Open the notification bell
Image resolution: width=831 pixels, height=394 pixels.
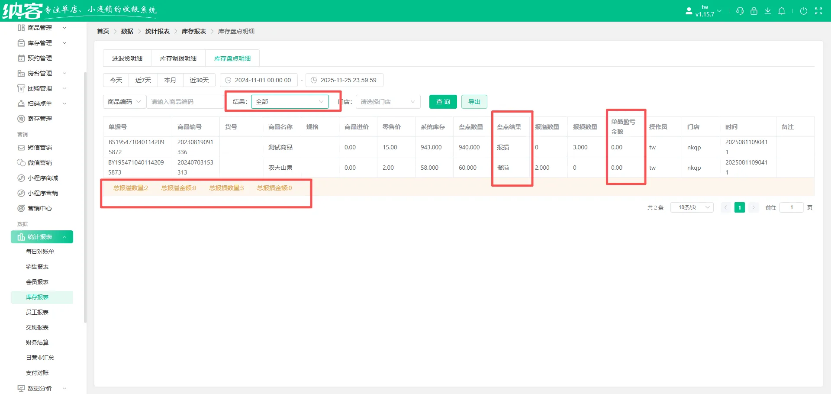(781, 11)
